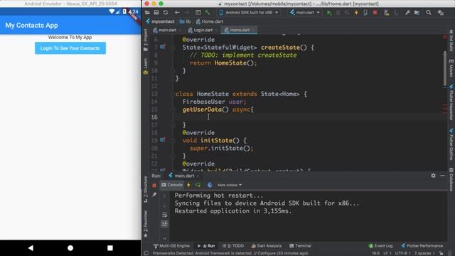Hot reload using Run panel lightning icon

click(x=188, y=185)
